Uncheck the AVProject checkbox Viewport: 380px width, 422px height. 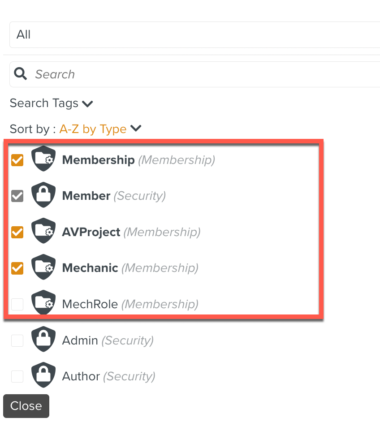click(17, 232)
